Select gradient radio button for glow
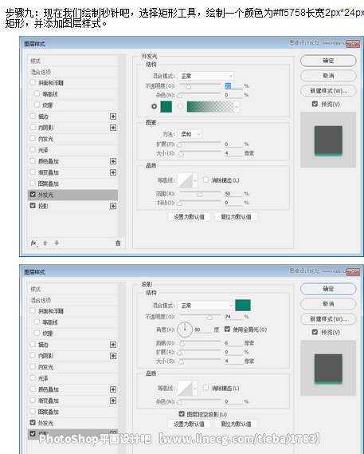The width and height of the screenshot is (364, 454). pos(181,107)
